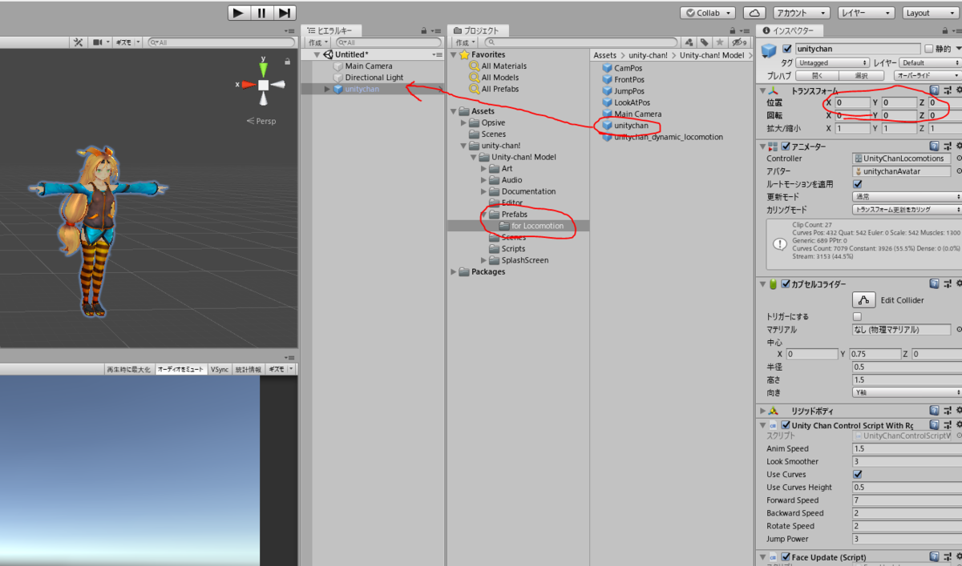
Task: Expand the Packages folder
Action: coord(454,271)
